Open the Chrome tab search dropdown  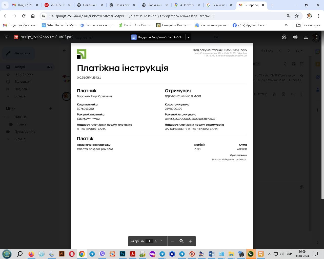5,5
